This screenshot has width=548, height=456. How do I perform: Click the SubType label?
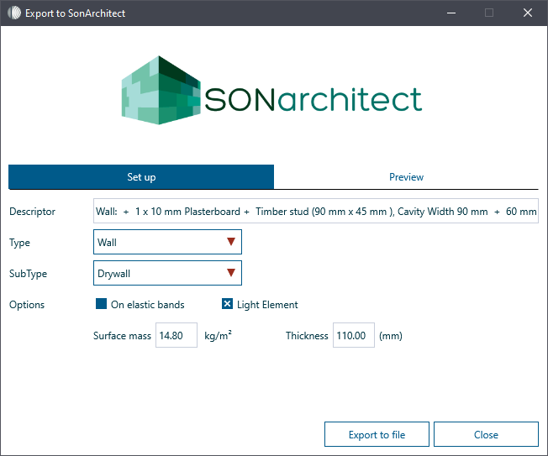[28, 274]
